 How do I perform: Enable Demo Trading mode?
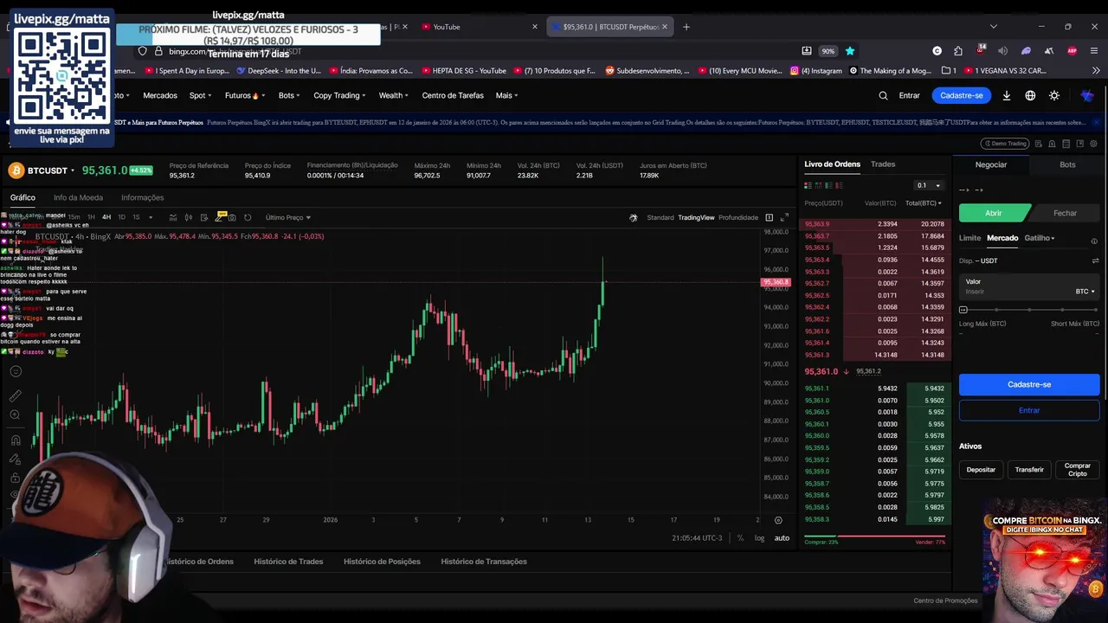(1005, 144)
